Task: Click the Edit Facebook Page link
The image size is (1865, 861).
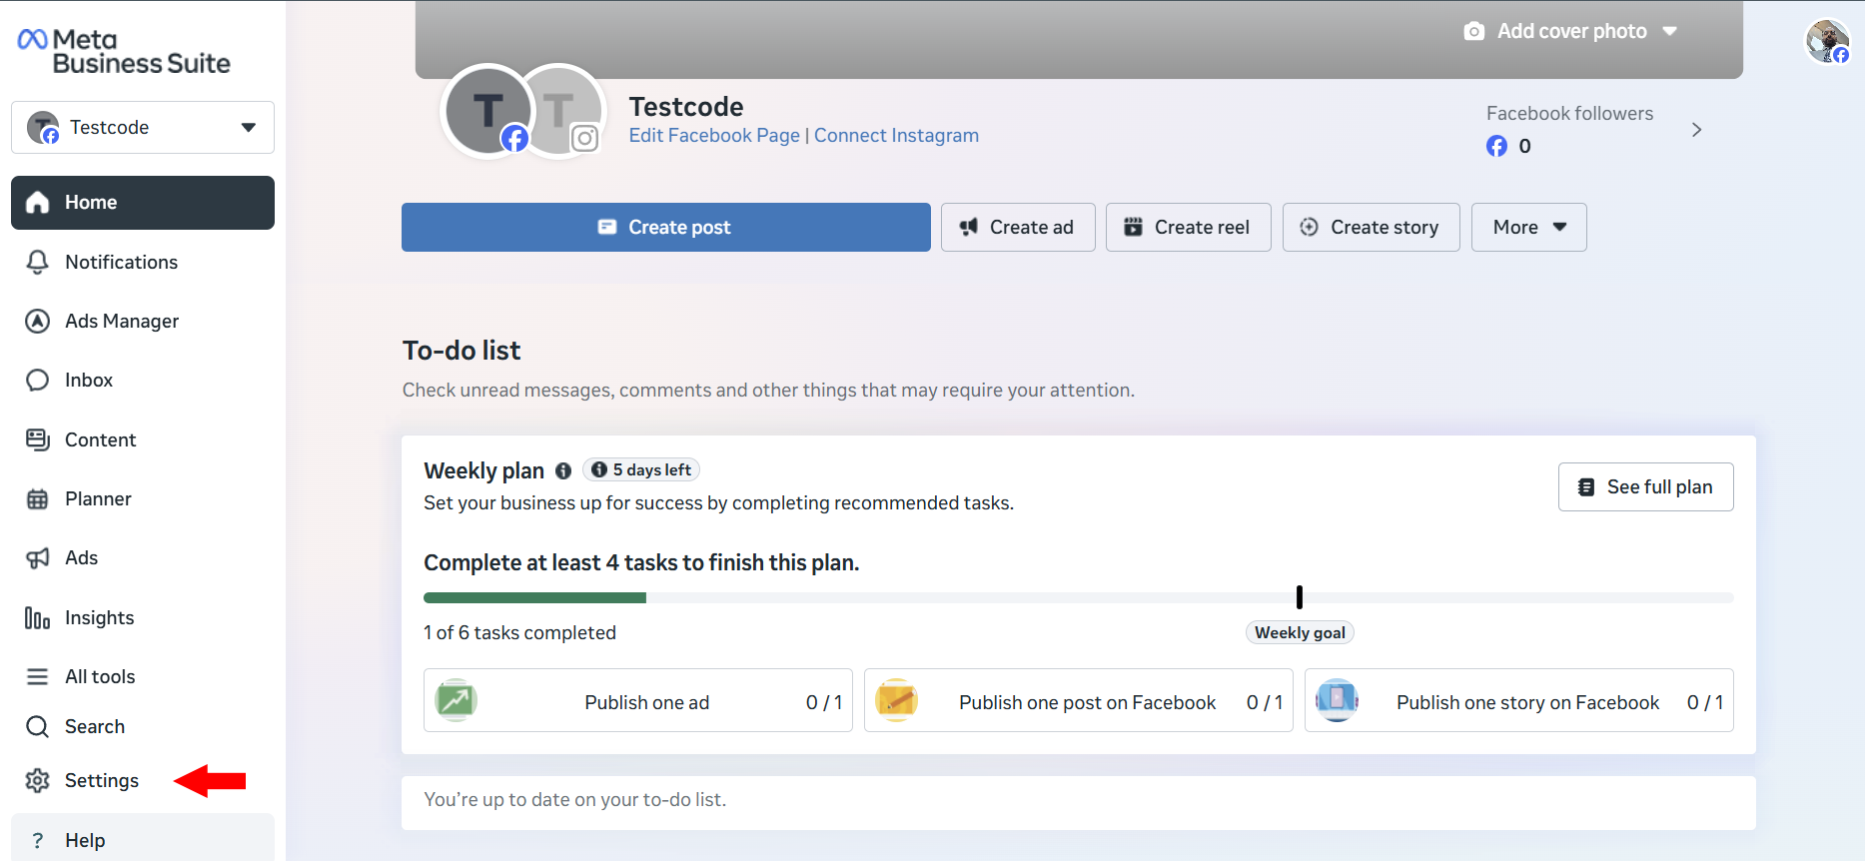Action: click(714, 135)
